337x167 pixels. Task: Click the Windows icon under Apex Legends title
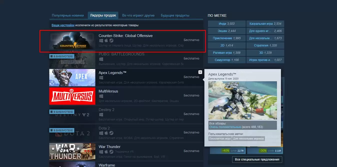[101, 78]
